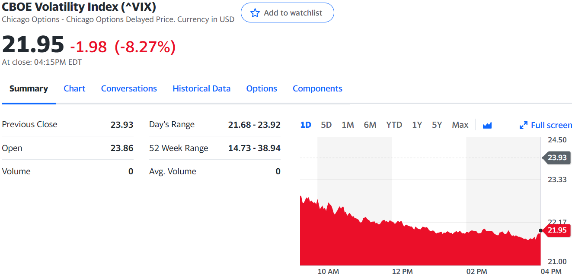Click the 21.00 price axis label

(557, 261)
